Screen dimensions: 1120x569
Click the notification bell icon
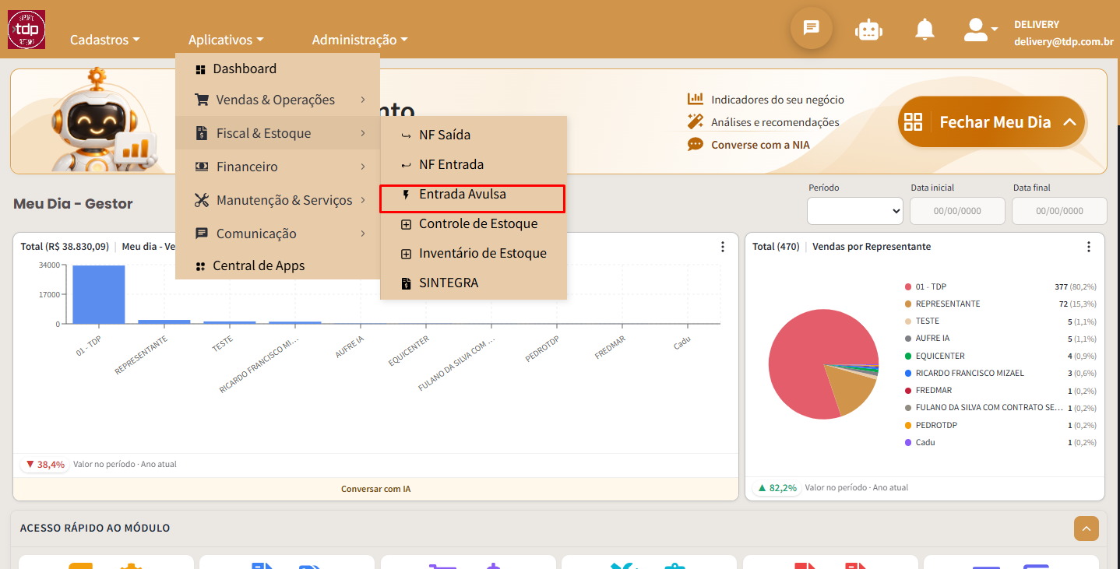click(925, 30)
